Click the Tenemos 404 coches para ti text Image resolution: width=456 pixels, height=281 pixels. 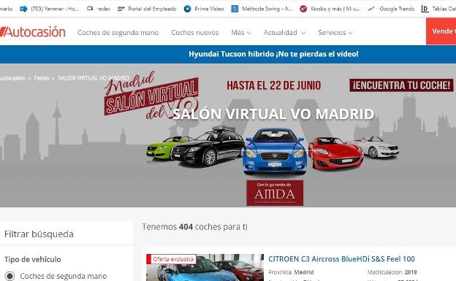(x=194, y=227)
